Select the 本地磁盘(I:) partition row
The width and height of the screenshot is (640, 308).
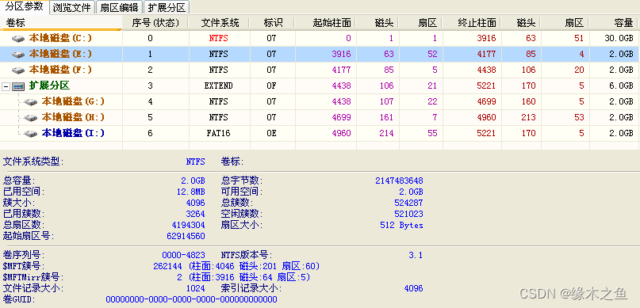coord(320,133)
